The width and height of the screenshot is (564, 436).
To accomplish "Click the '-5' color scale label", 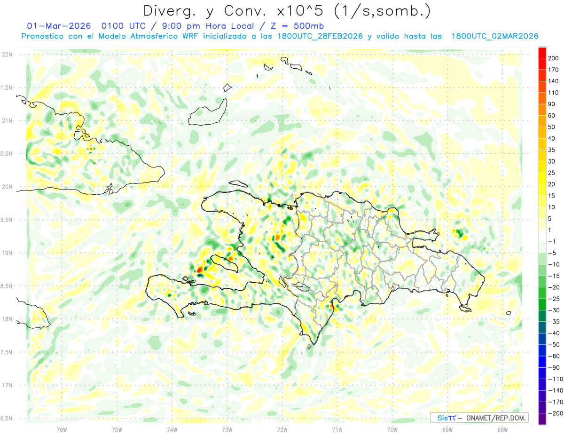I will (x=552, y=253).
